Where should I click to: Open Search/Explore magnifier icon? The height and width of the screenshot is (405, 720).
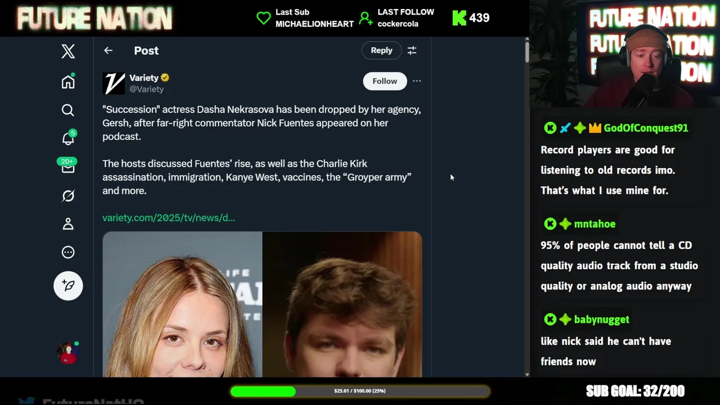68,110
